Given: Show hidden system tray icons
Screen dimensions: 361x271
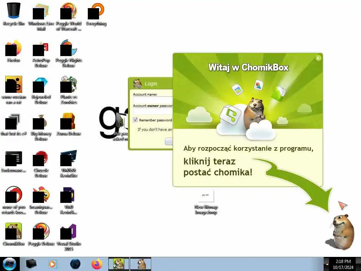Looking at the screenshot, I should pyautogui.click(x=326, y=264).
